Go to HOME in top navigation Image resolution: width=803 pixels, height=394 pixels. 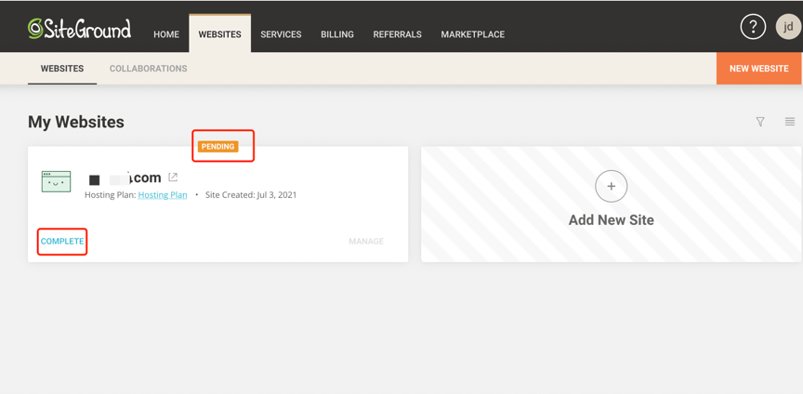[166, 34]
